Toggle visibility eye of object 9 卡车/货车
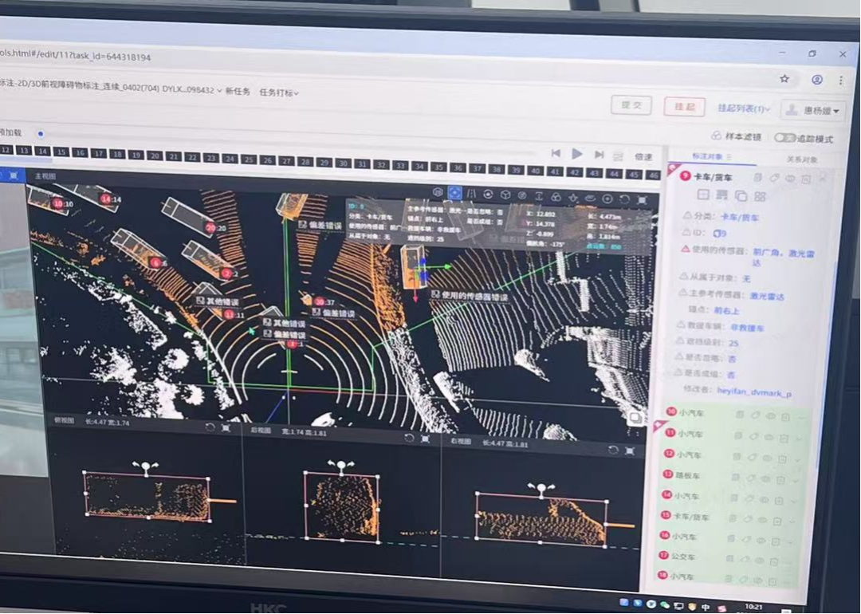The image size is (861, 614). click(x=790, y=179)
